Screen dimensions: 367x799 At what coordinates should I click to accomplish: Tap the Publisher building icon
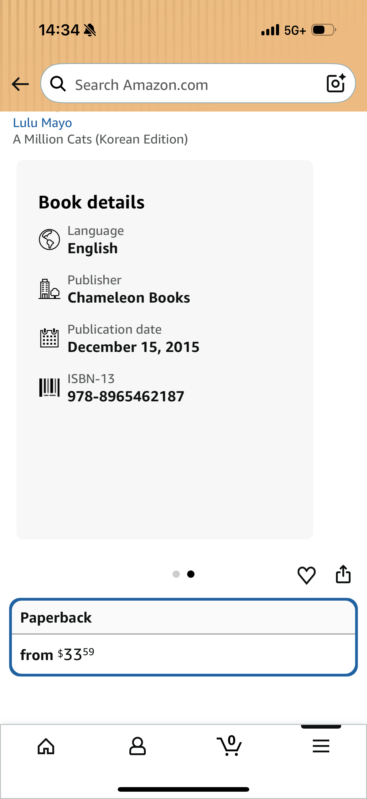pos(49,289)
